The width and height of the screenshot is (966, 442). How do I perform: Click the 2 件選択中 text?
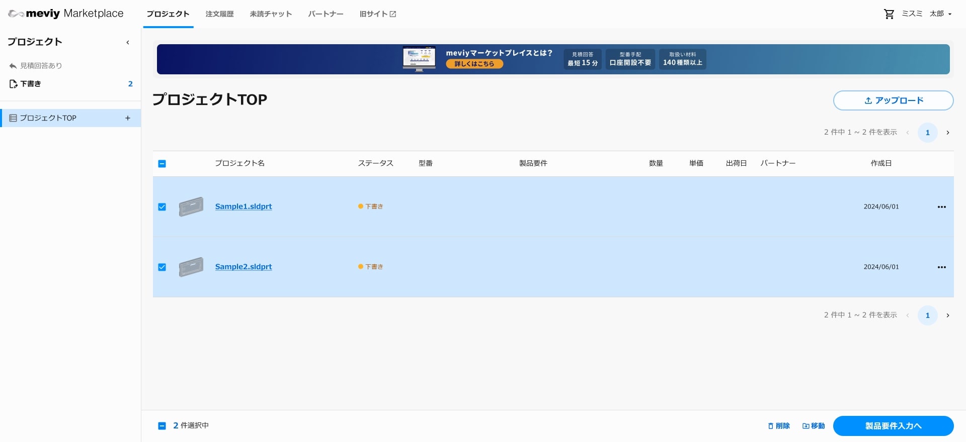191,425
